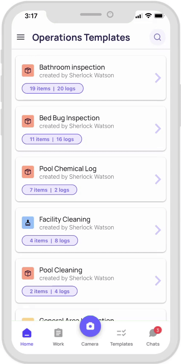Open Bed Bug Inspection via chevron arrow
This screenshot has height=364, width=181.
coord(158,129)
